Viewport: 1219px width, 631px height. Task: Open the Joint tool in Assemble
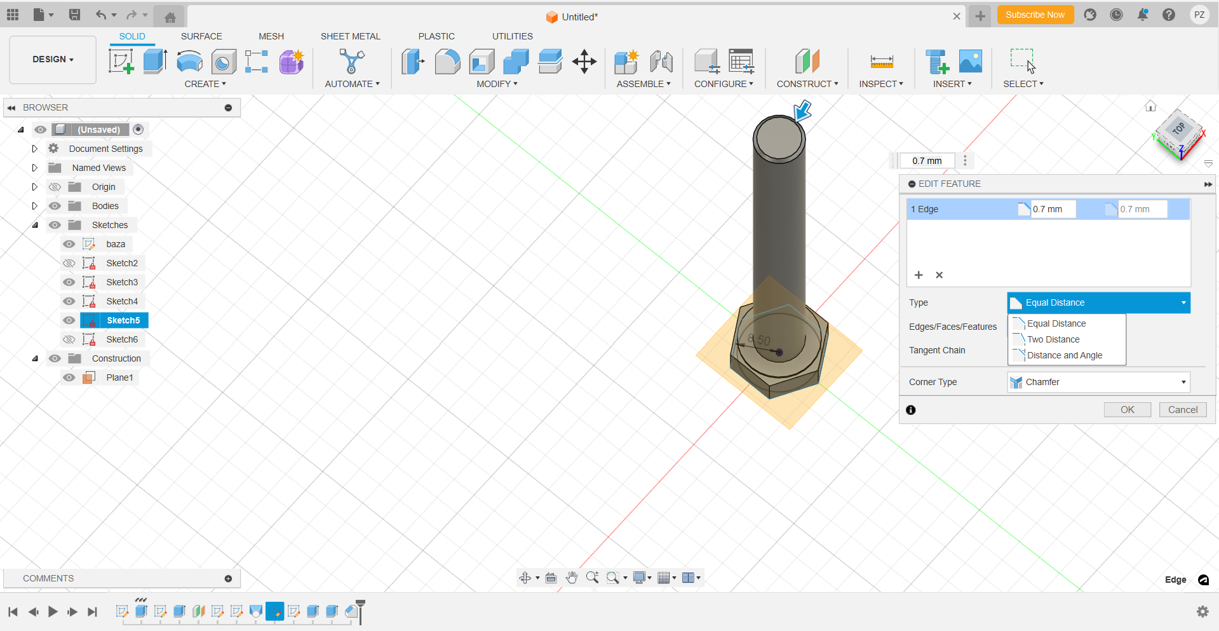[x=661, y=62]
